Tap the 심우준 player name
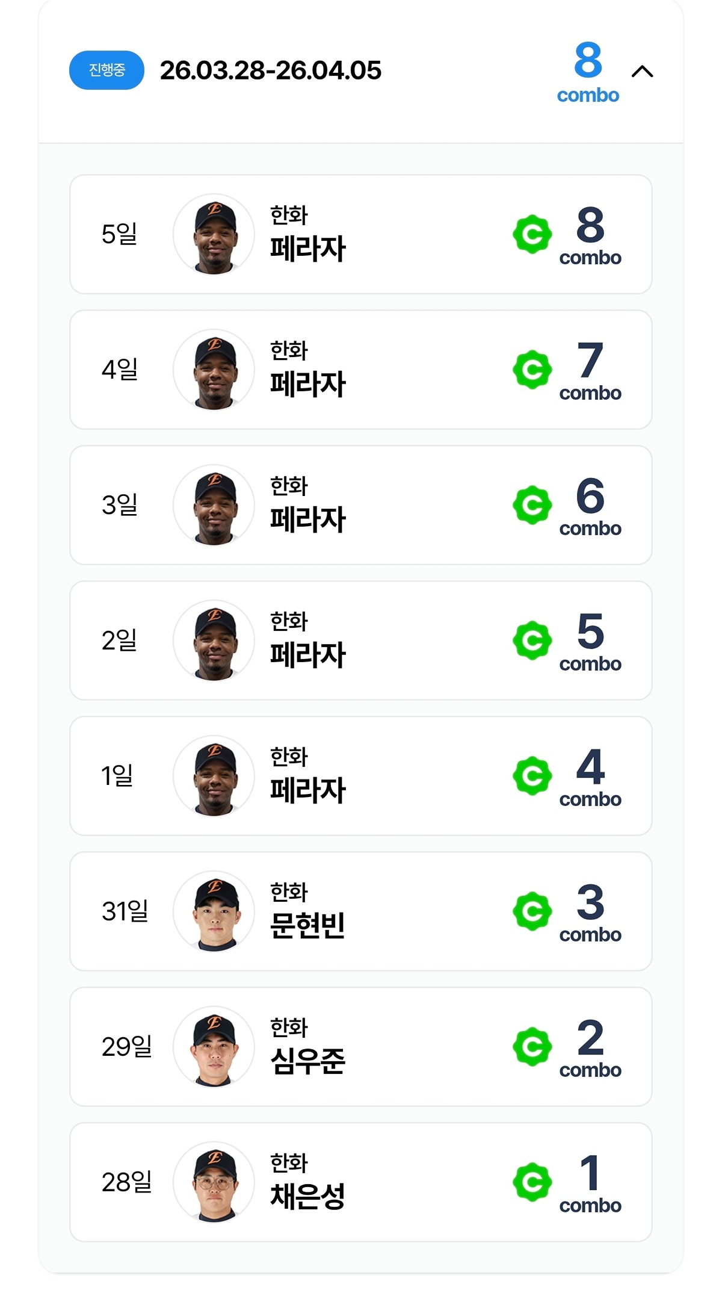 click(307, 1061)
